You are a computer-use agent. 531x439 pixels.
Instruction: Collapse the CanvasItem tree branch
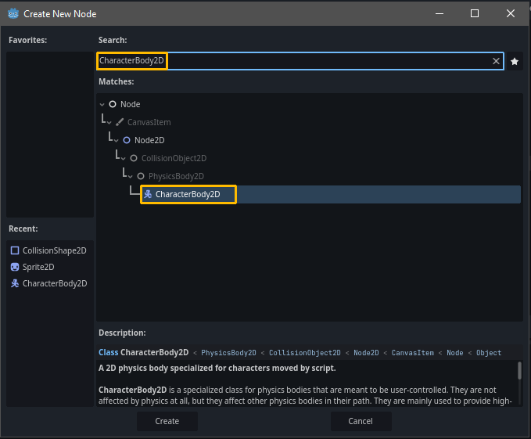click(x=109, y=122)
